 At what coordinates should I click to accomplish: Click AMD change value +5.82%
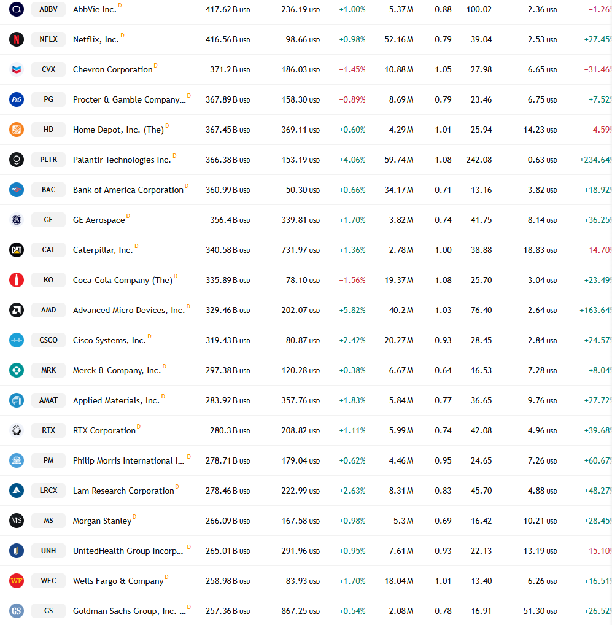[x=352, y=310]
